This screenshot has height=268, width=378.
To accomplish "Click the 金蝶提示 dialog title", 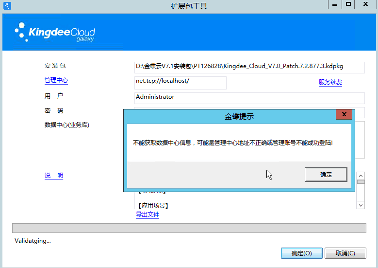I will point(239,116).
